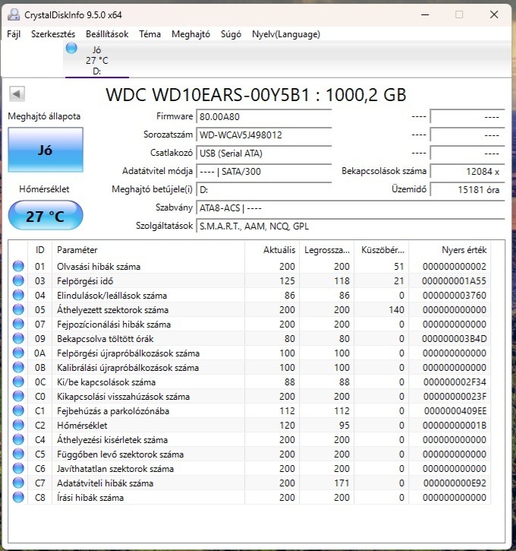Screen dimensions: 516x551
Task: Select the blue status orb of drive D:
Action: (71, 48)
